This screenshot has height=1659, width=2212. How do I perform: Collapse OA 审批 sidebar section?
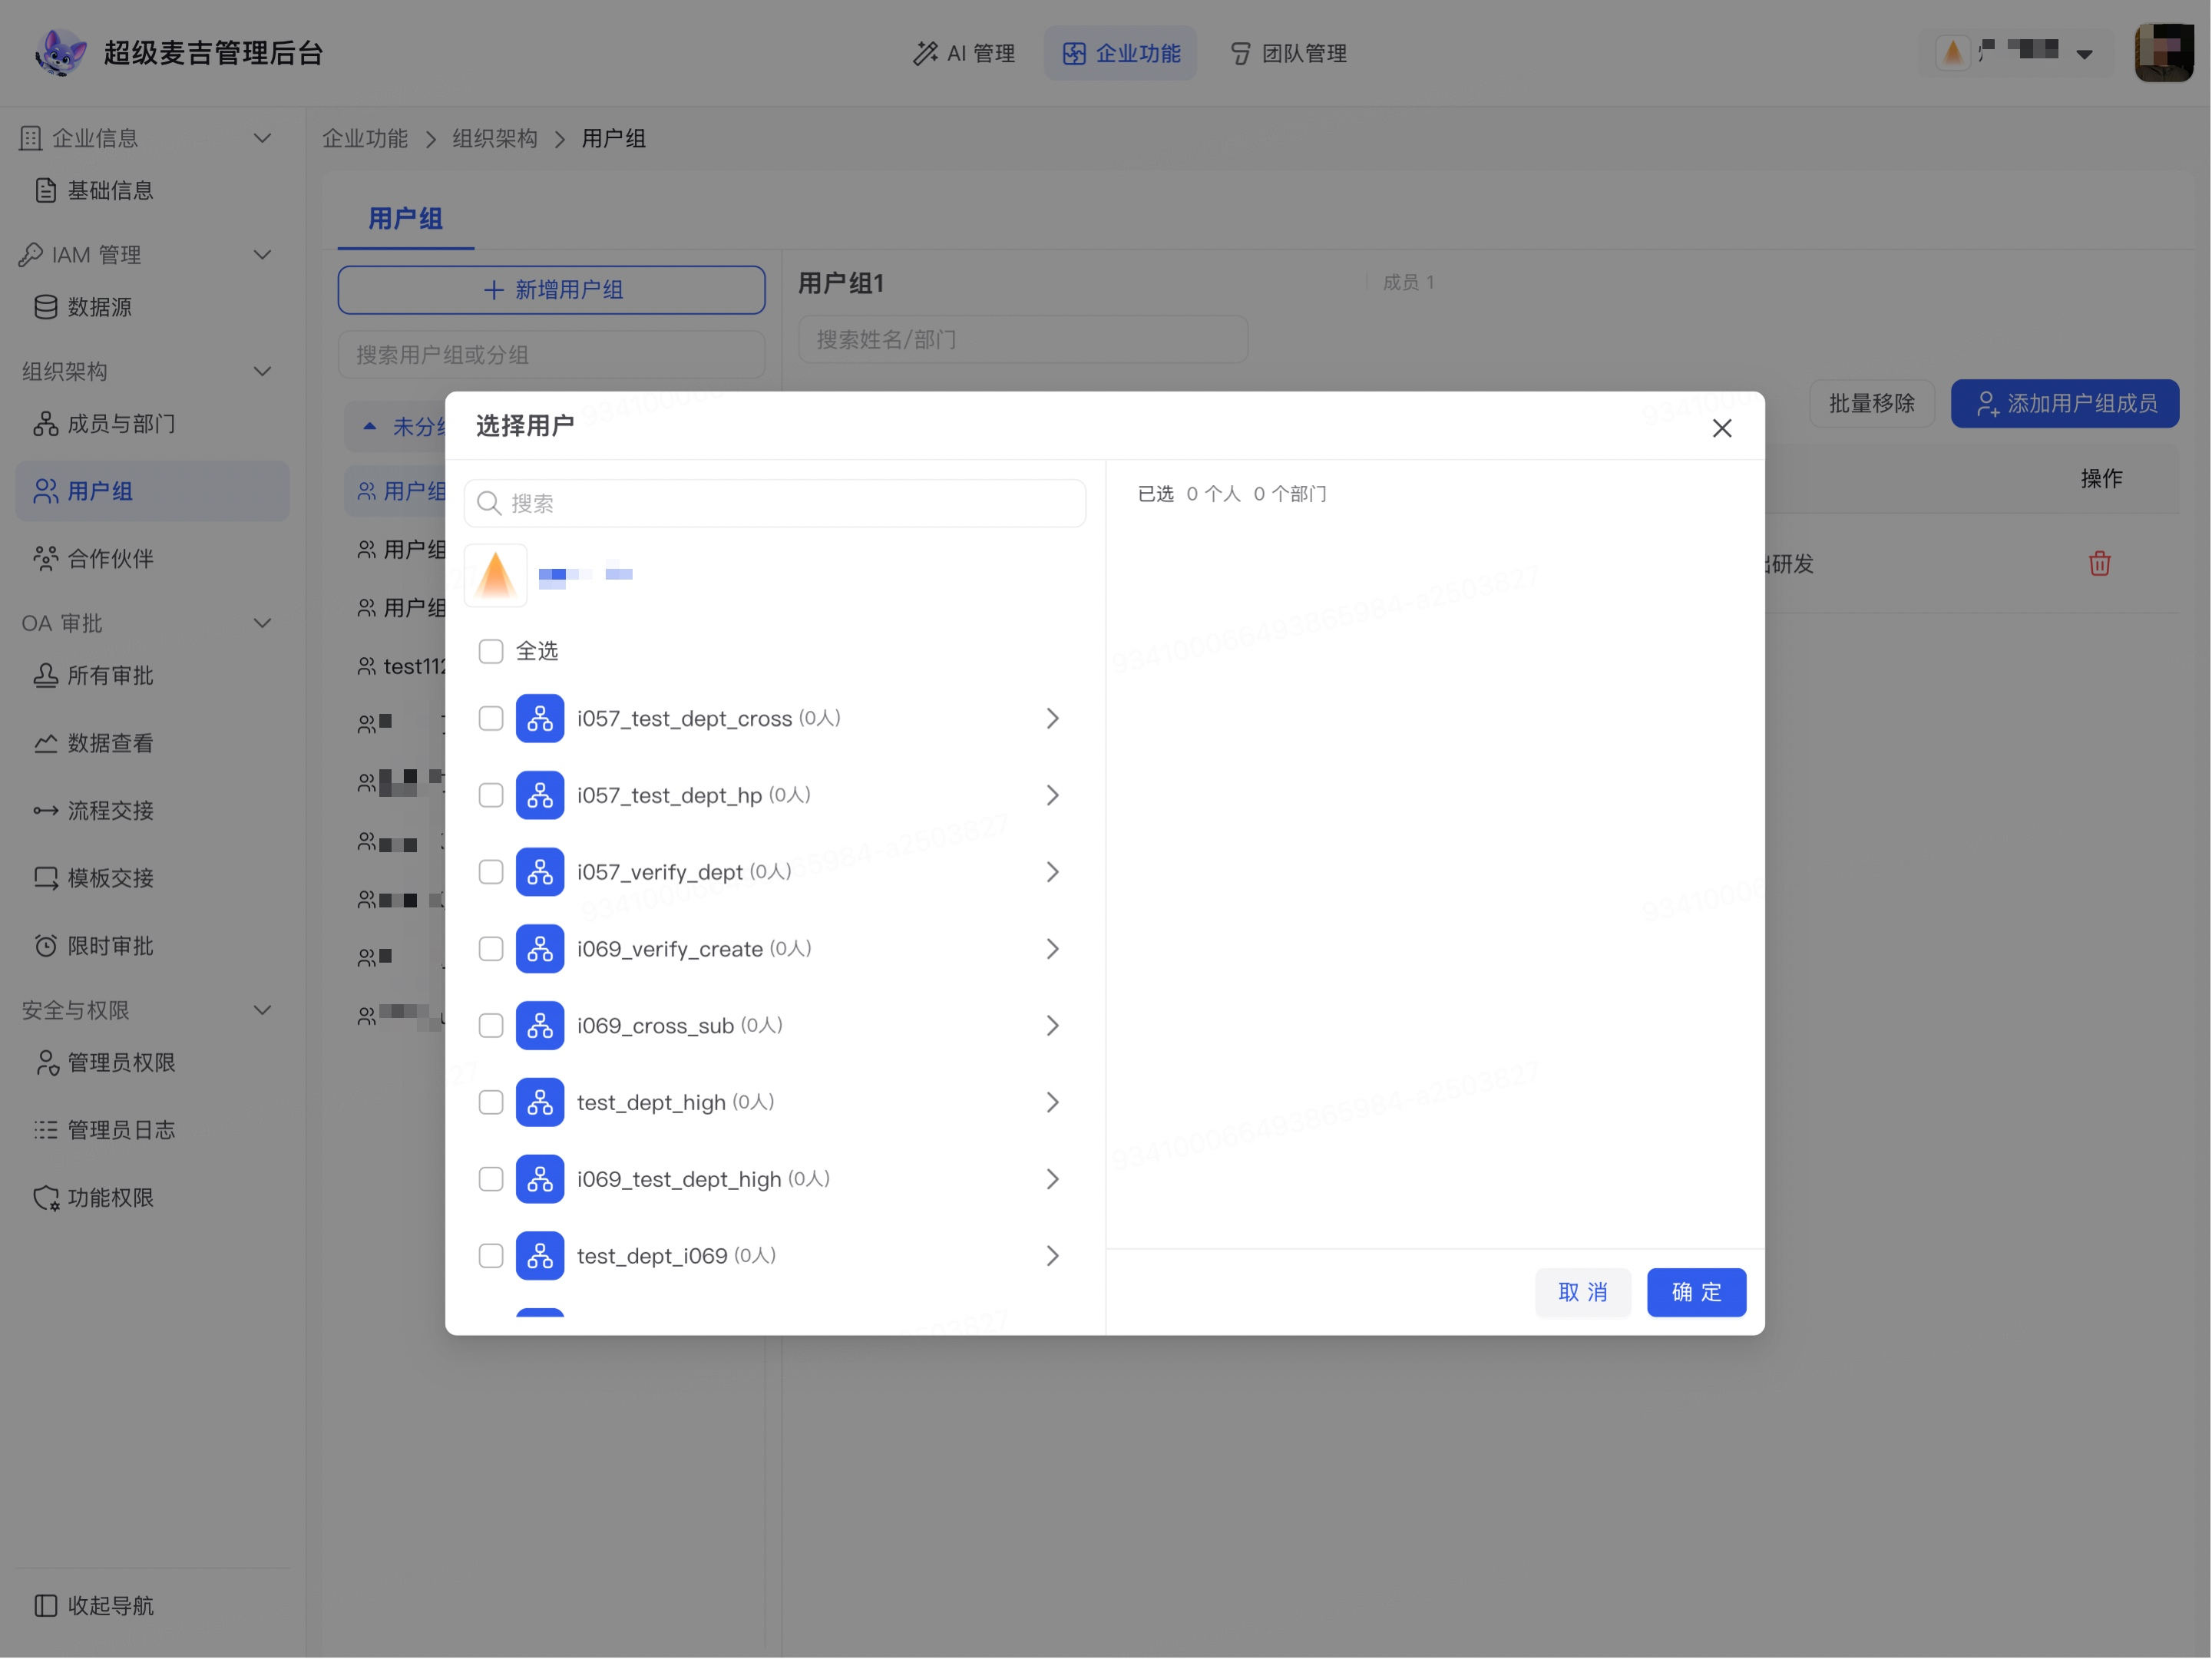coord(262,623)
